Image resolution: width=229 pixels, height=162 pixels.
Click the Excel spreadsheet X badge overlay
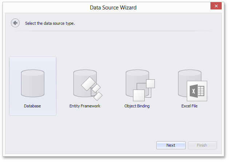pos(197,91)
